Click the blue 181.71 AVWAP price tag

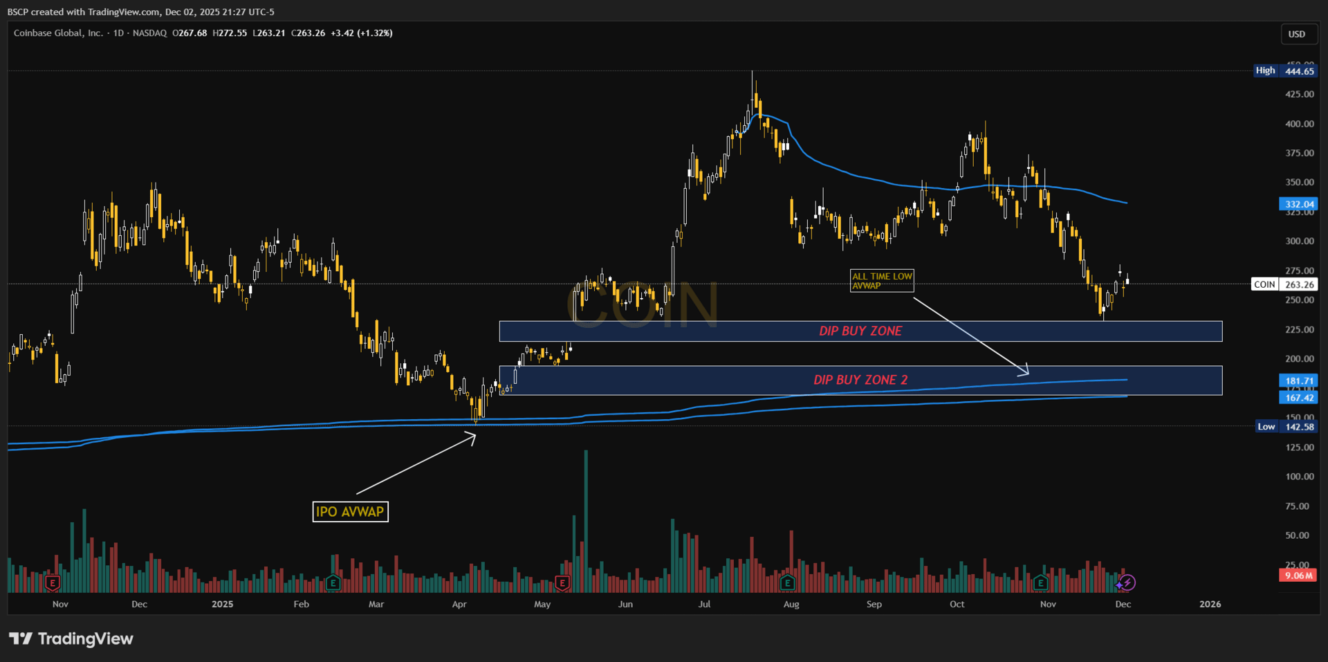[1298, 380]
